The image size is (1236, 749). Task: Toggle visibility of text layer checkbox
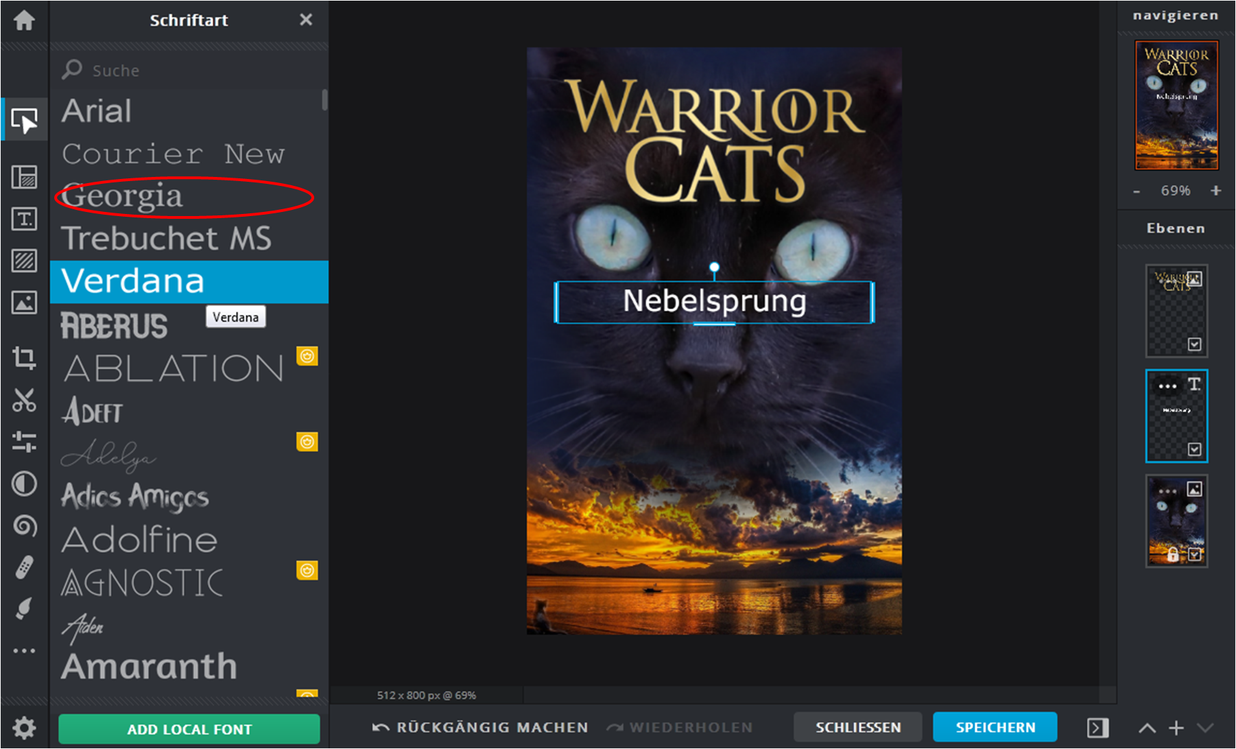coord(1195,449)
